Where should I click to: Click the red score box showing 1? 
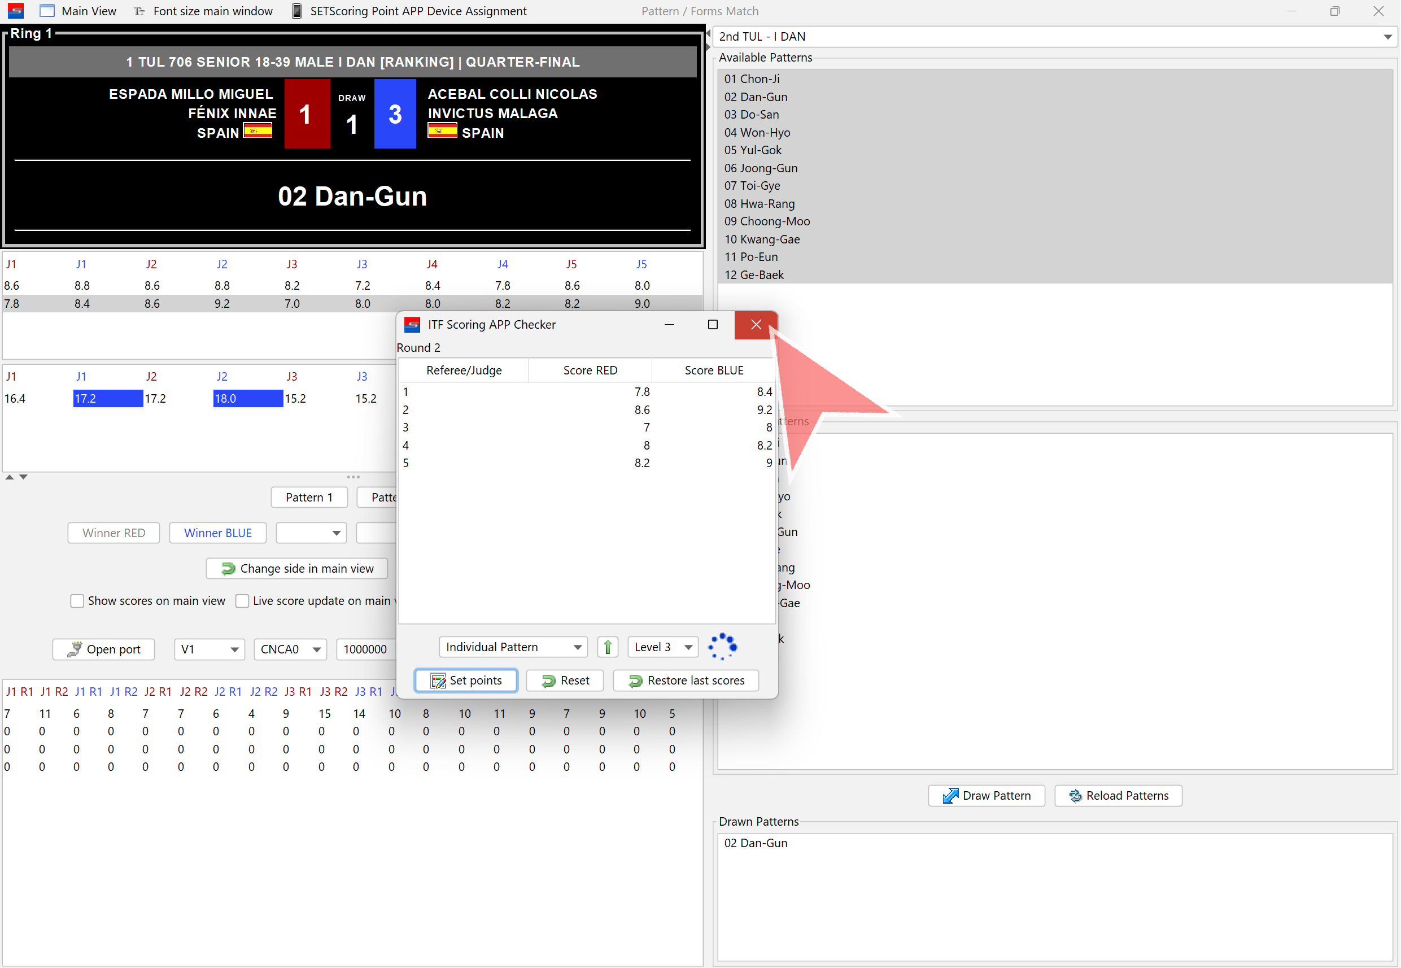[x=308, y=114]
